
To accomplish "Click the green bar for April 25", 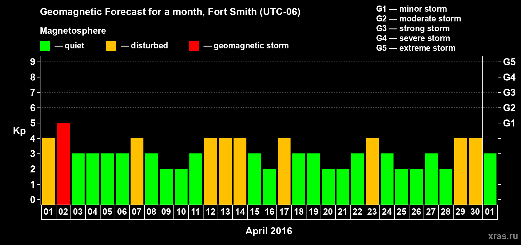I will tap(402, 187).
